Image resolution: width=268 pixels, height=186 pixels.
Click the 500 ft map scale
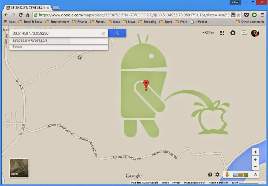point(245,183)
